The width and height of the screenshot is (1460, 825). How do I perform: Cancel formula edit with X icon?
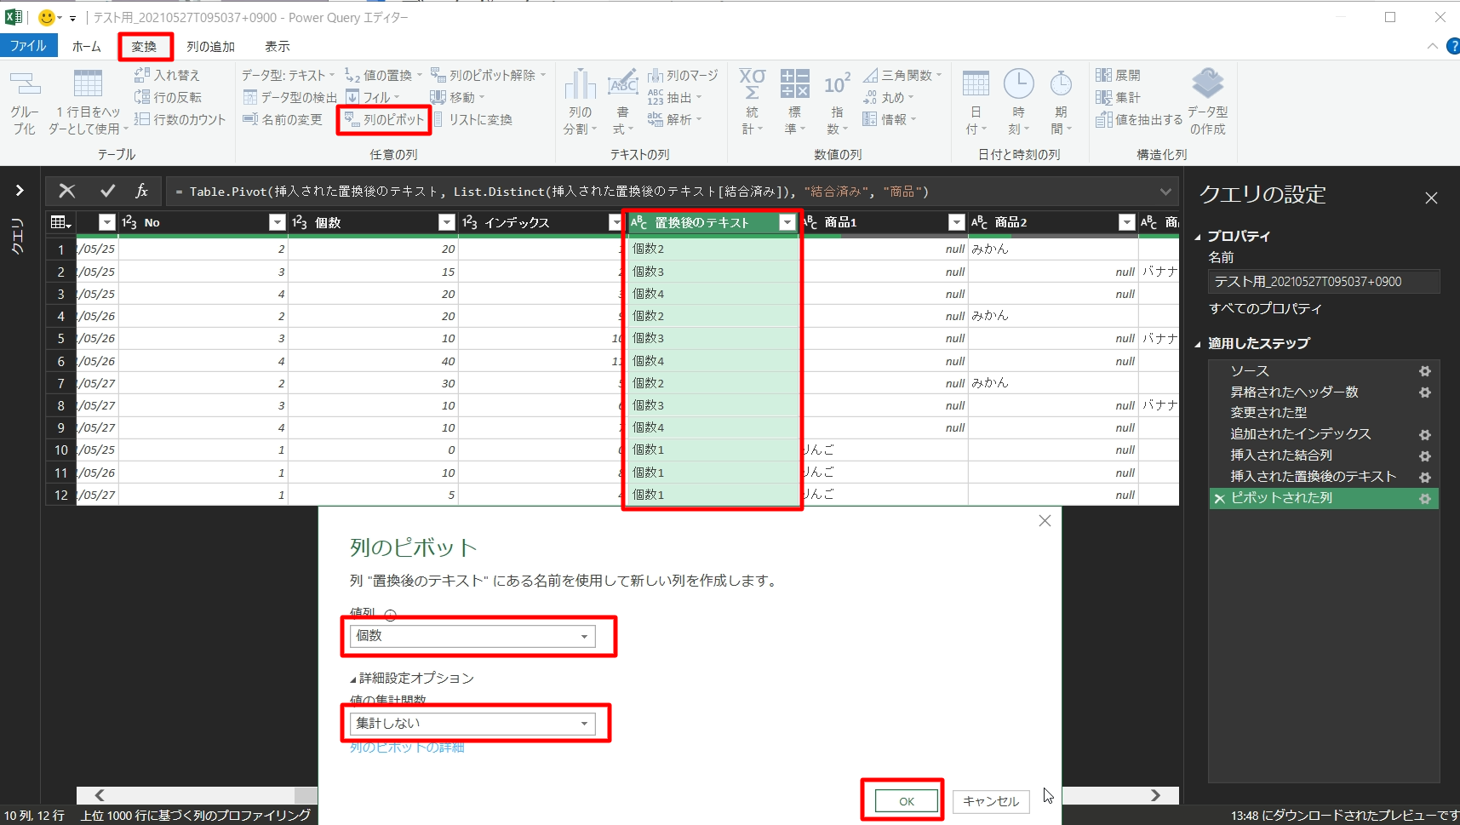66,192
